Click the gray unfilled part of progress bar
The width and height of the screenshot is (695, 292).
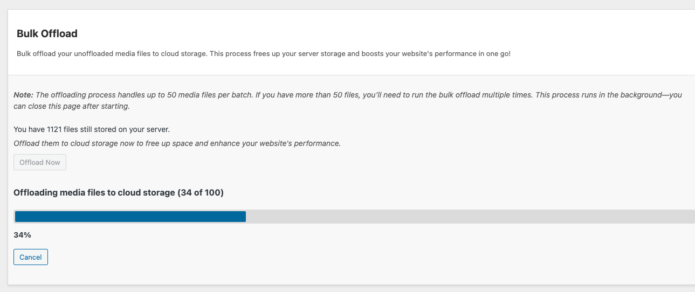click(x=469, y=217)
